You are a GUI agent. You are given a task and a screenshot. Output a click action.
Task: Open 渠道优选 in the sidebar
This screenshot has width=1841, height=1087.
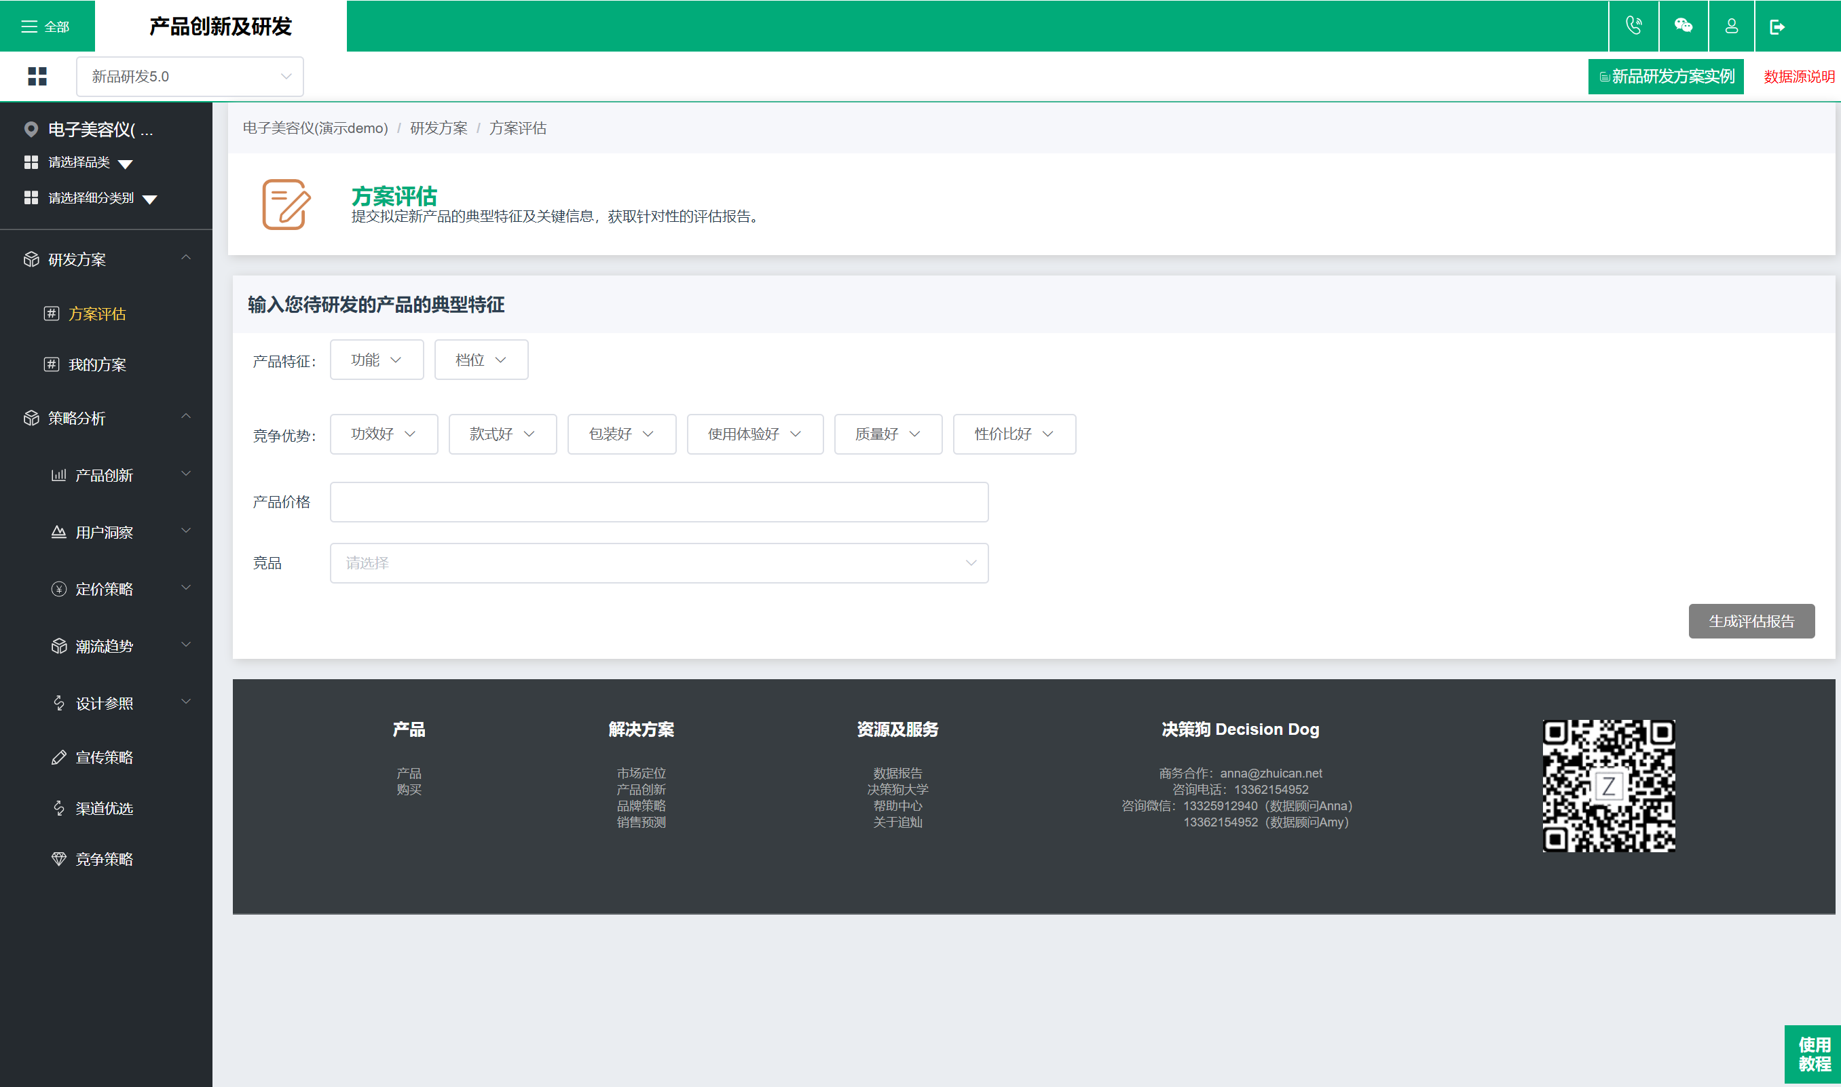point(106,808)
